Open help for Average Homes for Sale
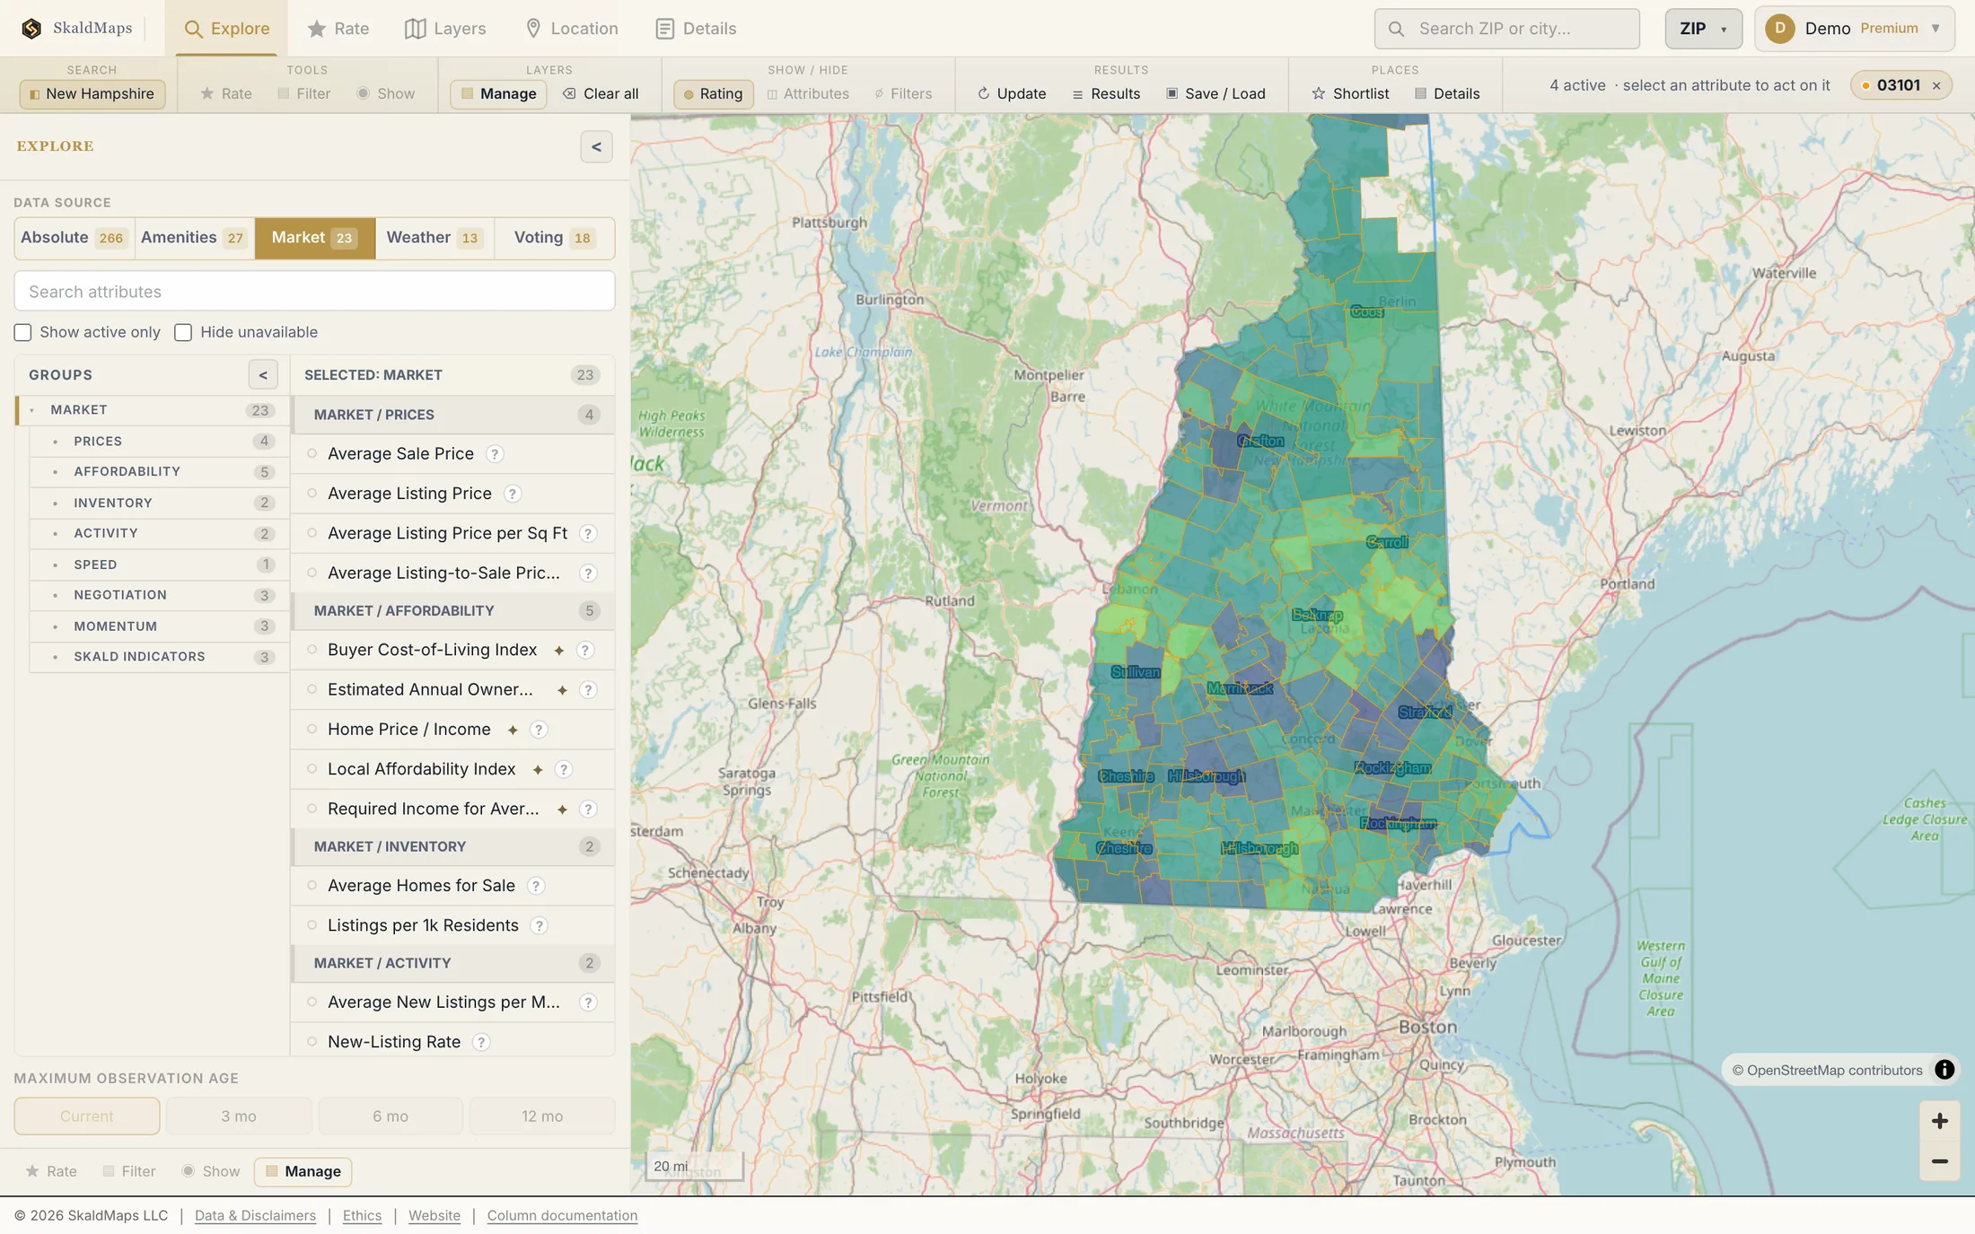Viewport: 1975px width, 1234px height. [535, 886]
